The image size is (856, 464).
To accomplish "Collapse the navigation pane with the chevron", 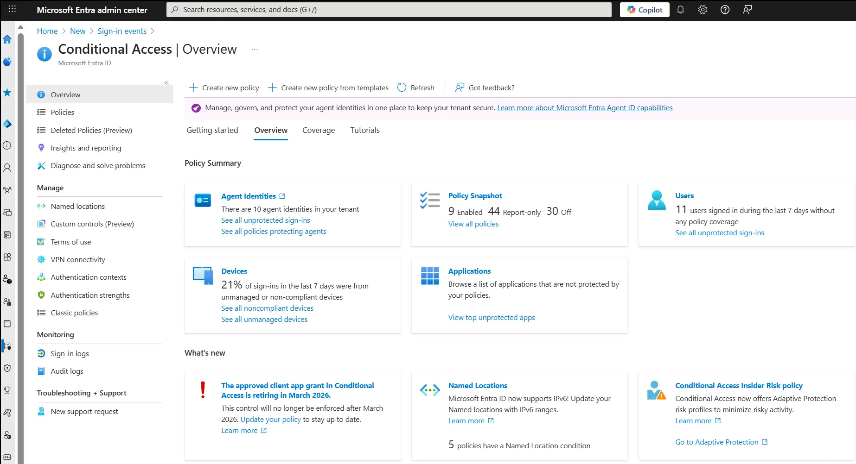I will coord(166,83).
